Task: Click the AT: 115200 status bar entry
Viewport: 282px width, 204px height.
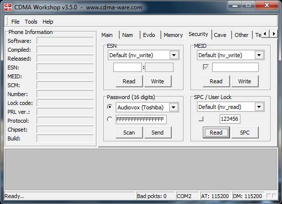Action: pyautogui.click(x=215, y=196)
